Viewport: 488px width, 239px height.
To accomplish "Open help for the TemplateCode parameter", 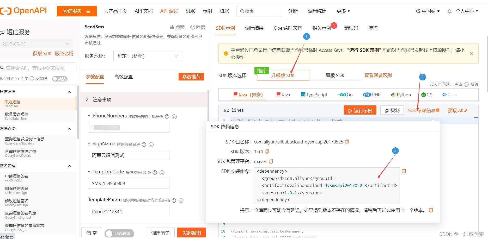I will [155, 172].
